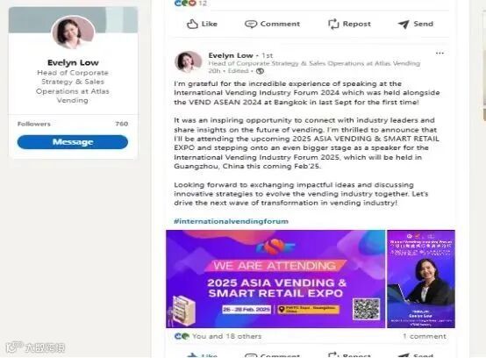Open the three-dot menu on Evelyn Low's post
The height and width of the screenshot is (358, 486).
tap(440, 54)
